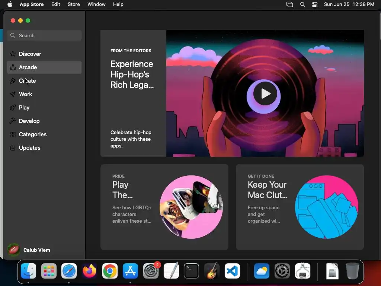This screenshot has height=286, width=381.
Task: Select the Develop hammer icon
Action: tap(13, 121)
